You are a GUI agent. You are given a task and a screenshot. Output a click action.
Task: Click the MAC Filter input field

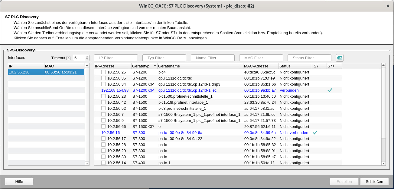(x=261, y=58)
